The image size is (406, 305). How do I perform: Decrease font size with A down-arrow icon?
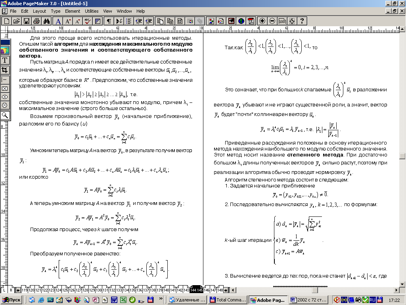pos(78,21)
